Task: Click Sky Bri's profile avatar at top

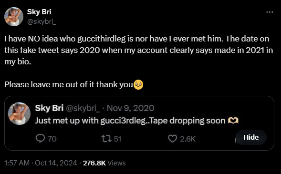Action: 14,17
